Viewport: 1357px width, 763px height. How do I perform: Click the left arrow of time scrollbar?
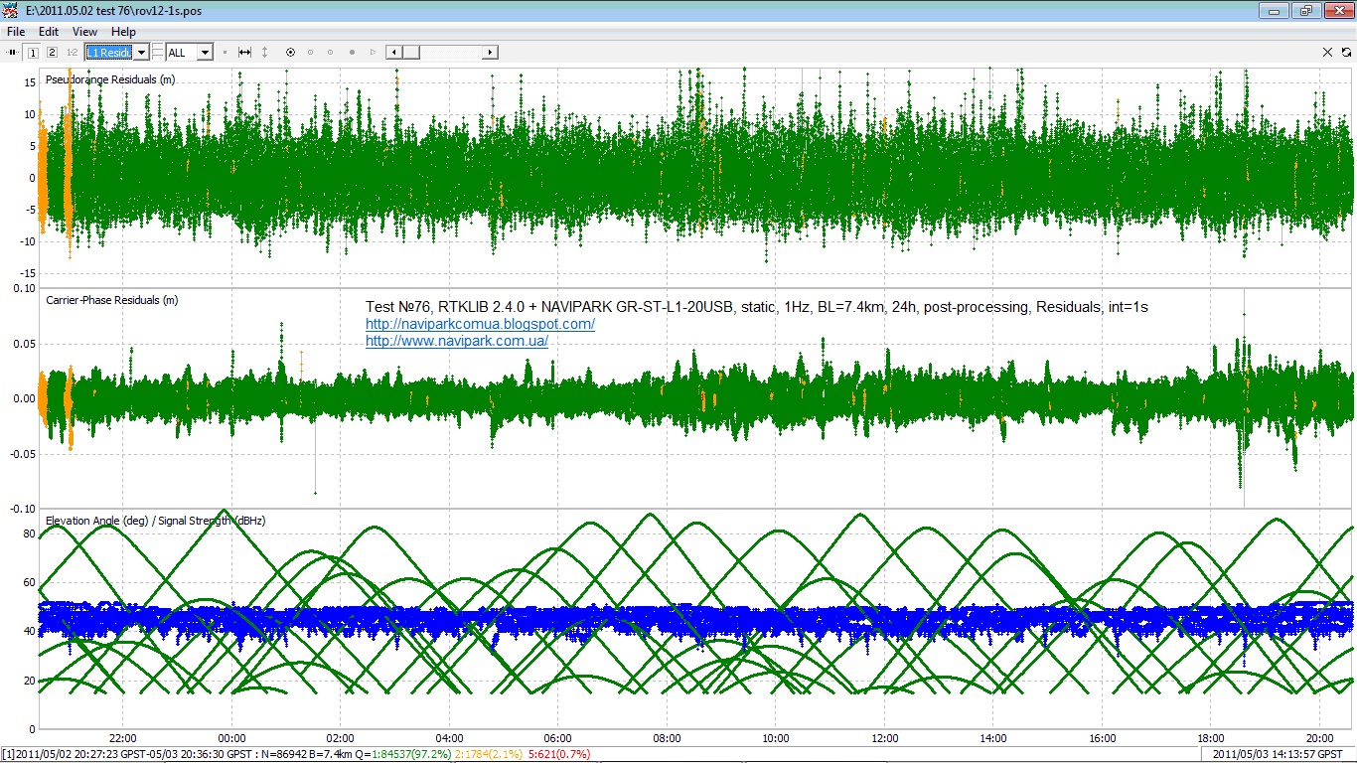pos(392,52)
